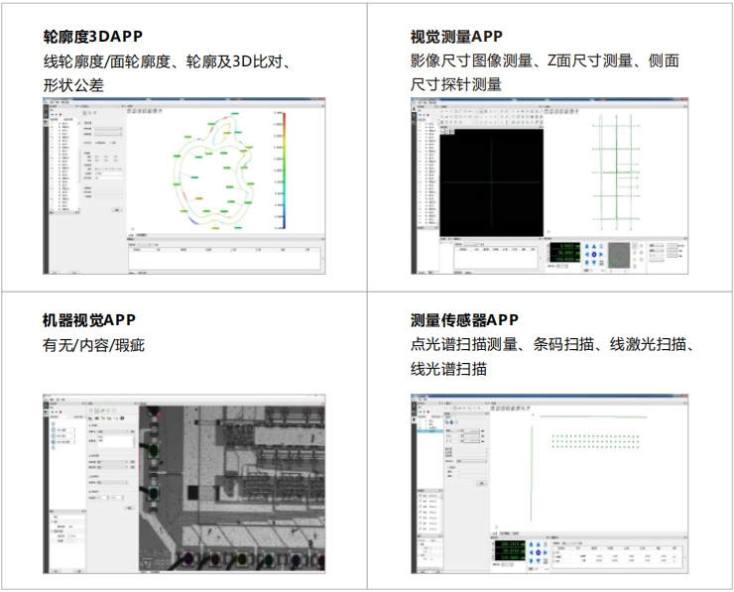734x592 pixels.
Task: Click the blue left arrow in 测量传感器APP motion pad
Action: tap(532, 552)
